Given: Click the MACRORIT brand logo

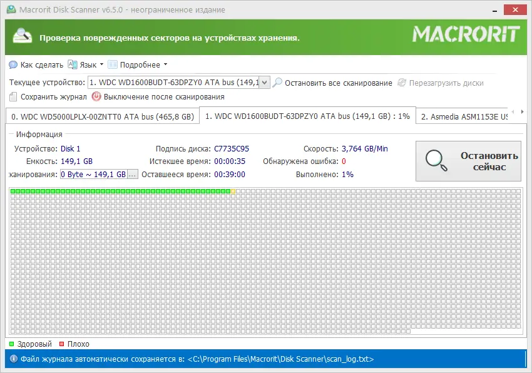Looking at the screenshot, I should [x=466, y=34].
